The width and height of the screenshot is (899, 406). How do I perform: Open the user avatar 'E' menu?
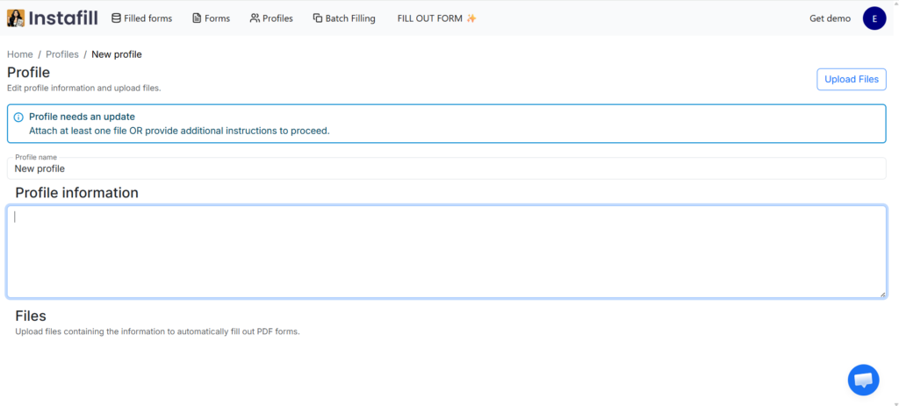(874, 18)
